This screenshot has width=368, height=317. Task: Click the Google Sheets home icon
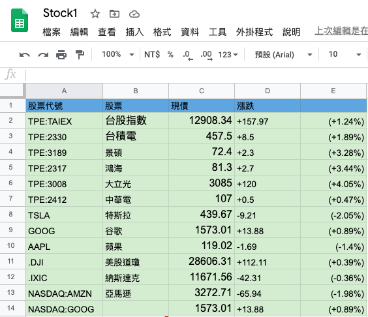(x=20, y=20)
